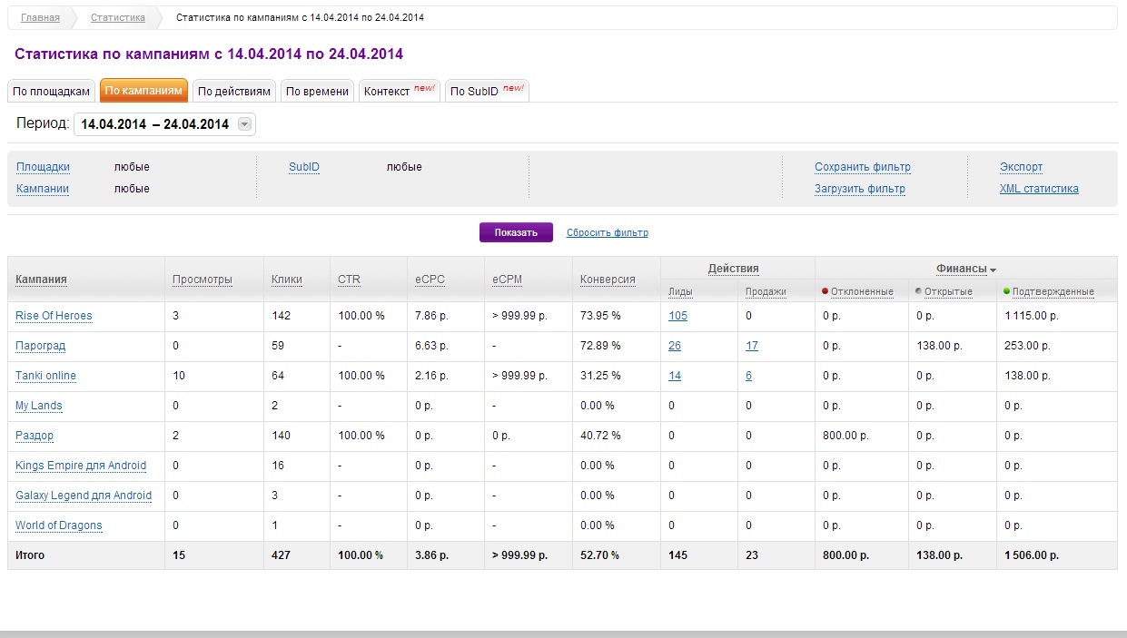The width and height of the screenshot is (1127, 638).
Task: Sort table by Клики column header
Action: pyautogui.click(x=286, y=280)
